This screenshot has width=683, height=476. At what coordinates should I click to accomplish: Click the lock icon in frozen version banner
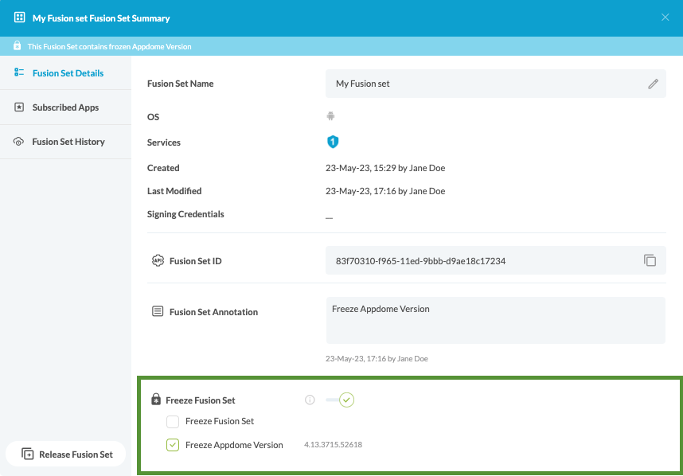click(18, 46)
